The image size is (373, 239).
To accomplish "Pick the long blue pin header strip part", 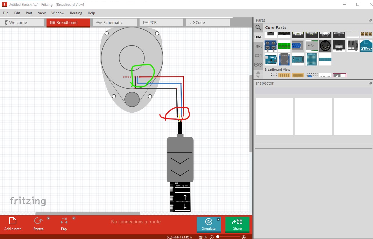I will coord(325,59).
